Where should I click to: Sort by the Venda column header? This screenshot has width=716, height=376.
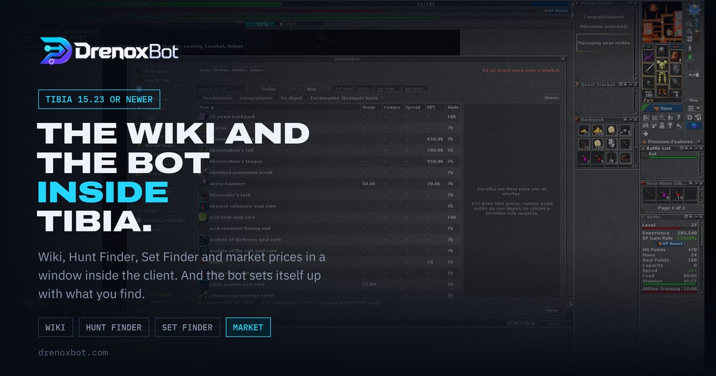pos(371,107)
